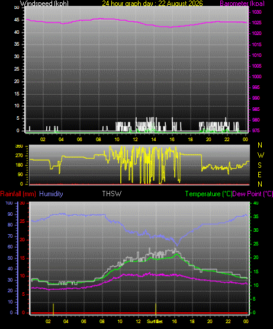Click the 35 windspeed axis value
The image size is (273, 329).
click(x=17, y=44)
